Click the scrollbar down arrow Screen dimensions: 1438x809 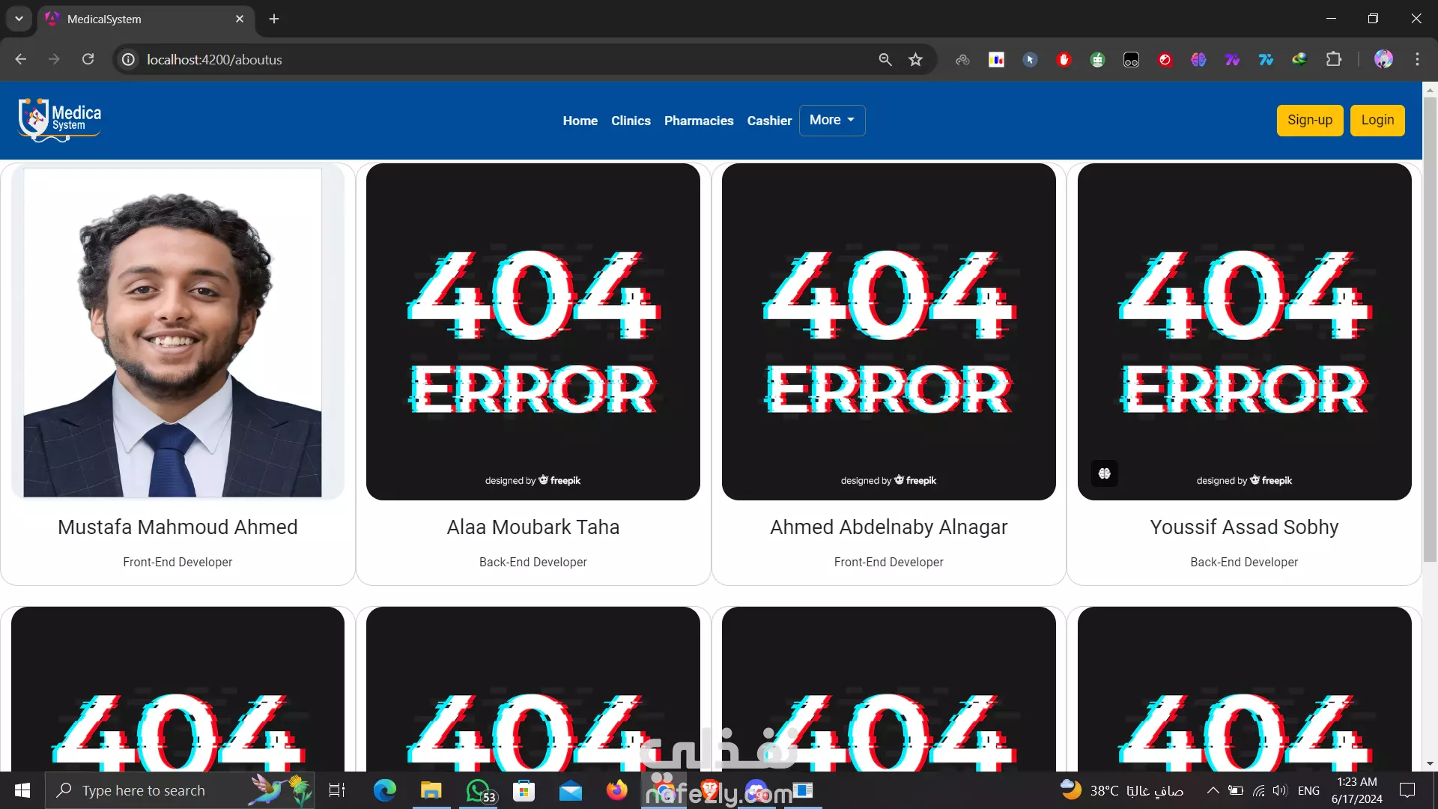1430,764
